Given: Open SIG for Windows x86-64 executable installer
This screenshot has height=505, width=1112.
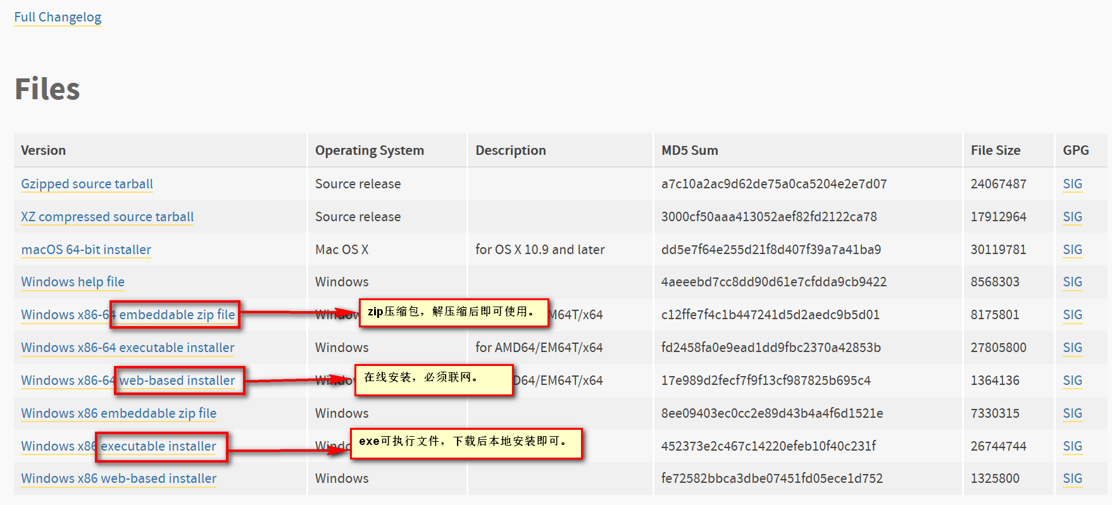Looking at the screenshot, I should point(1072,348).
